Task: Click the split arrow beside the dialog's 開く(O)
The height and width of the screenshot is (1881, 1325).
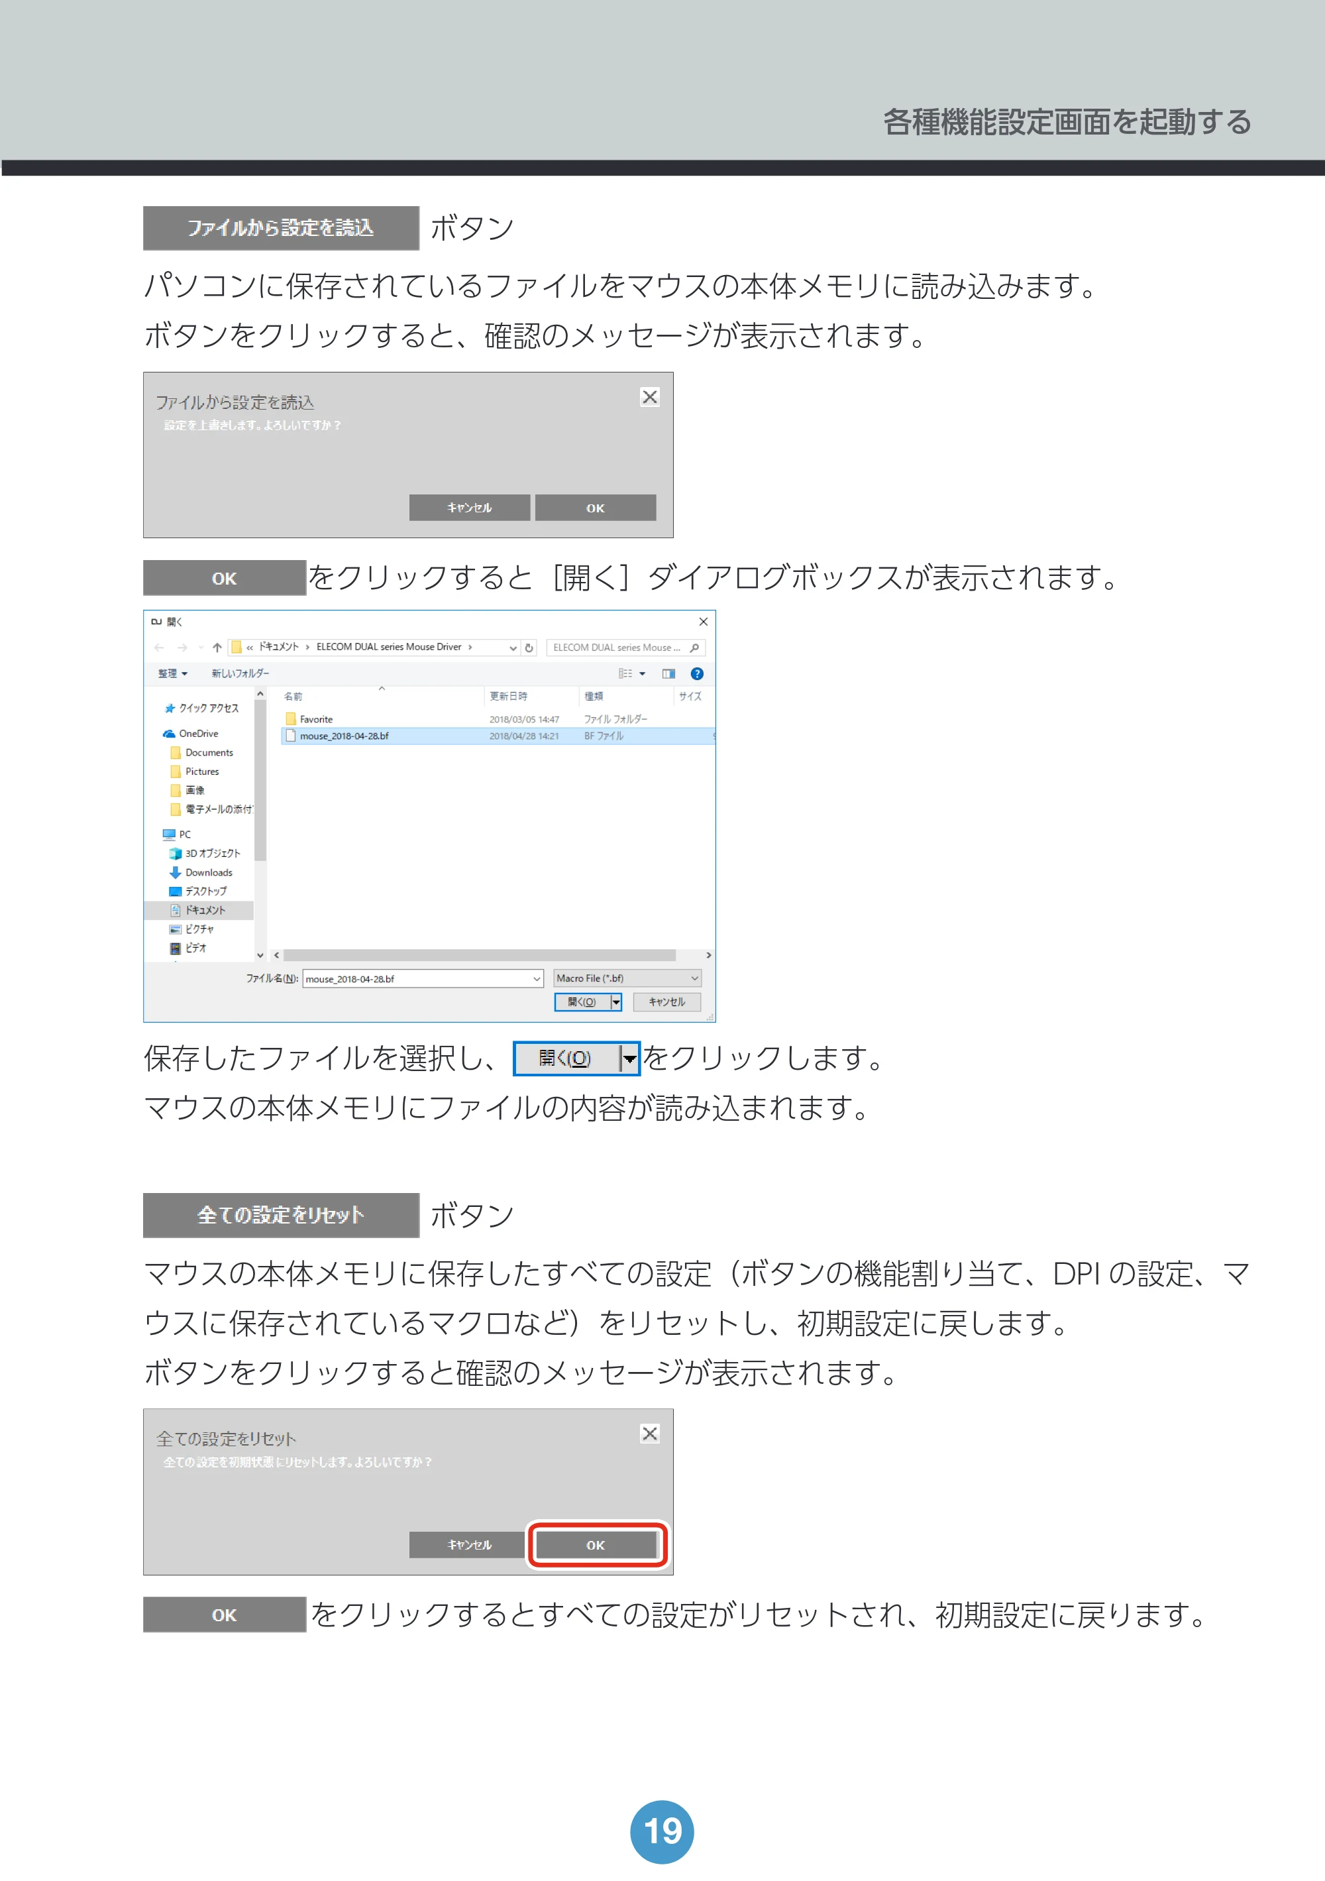Action: 616,1002
